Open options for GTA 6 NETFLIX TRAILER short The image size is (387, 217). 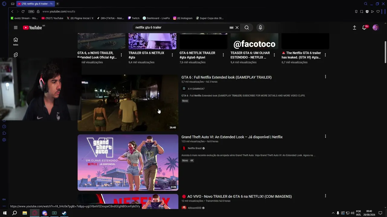pos(223,55)
